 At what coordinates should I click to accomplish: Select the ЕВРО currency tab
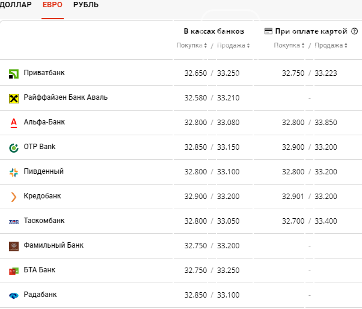pos(52,5)
